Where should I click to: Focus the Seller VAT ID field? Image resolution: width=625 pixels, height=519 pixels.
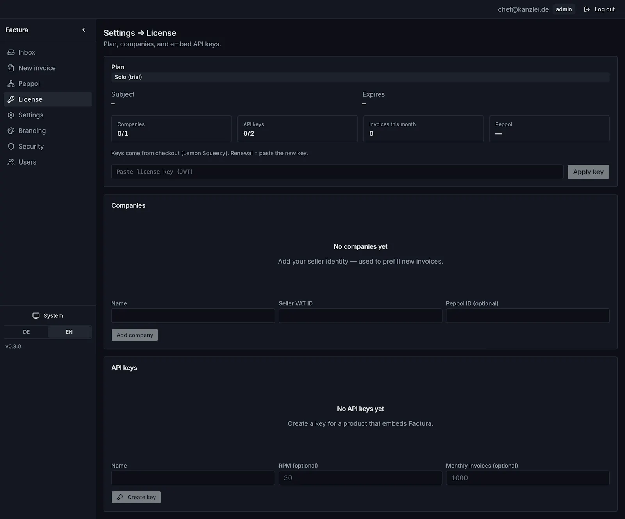click(360, 316)
